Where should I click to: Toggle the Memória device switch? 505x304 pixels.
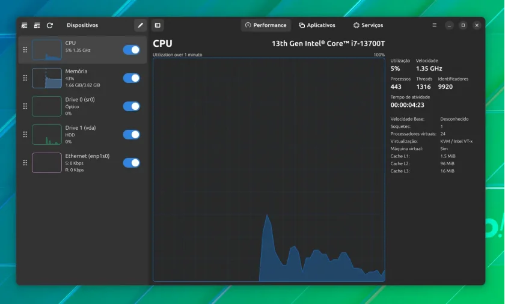click(x=132, y=78)
